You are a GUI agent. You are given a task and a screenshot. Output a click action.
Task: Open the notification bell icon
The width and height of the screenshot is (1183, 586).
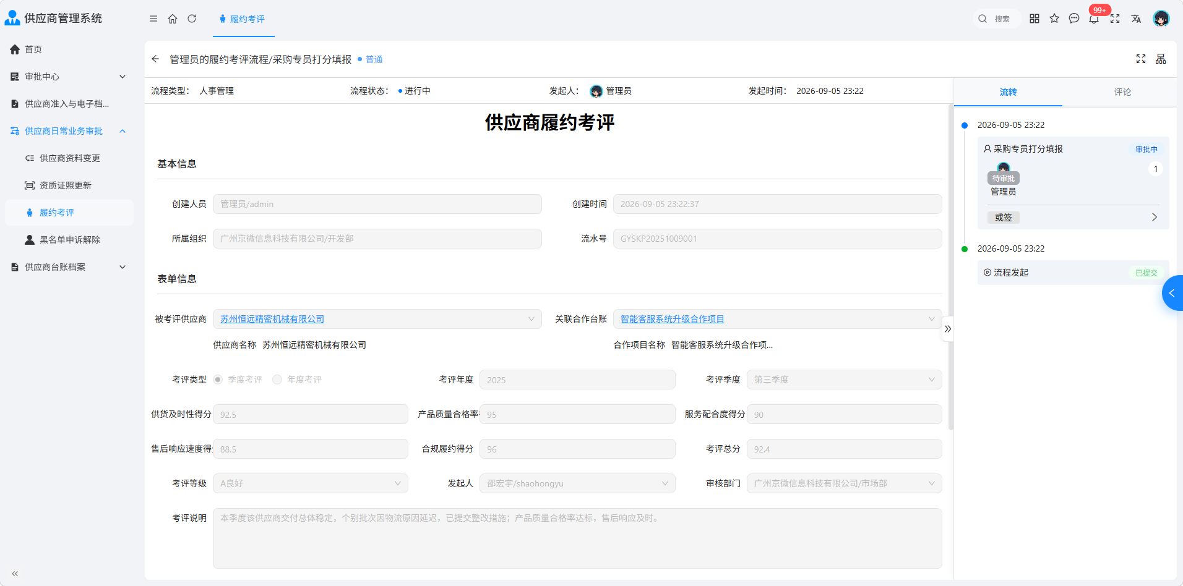pyautogui.click(x=1094, y=19)
